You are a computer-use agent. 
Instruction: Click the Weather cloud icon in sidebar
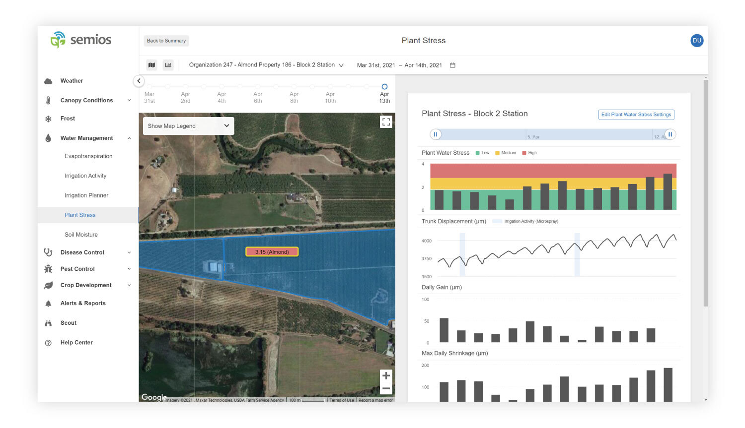(48, 80)
